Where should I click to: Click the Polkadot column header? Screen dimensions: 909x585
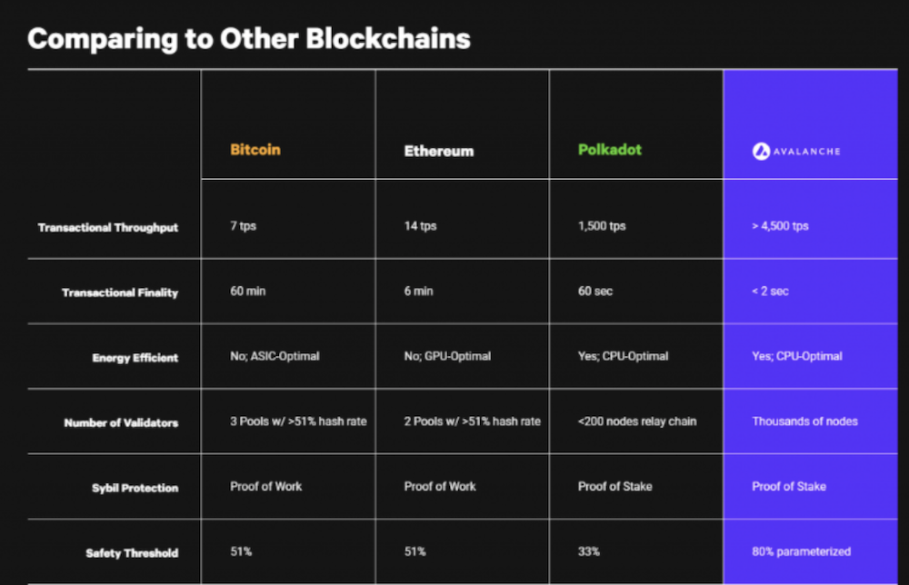[x=610, y=150]
